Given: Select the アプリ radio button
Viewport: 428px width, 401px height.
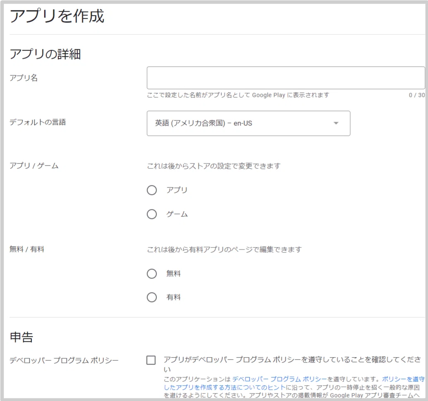Looking at the screenshot, I should 152,190.
